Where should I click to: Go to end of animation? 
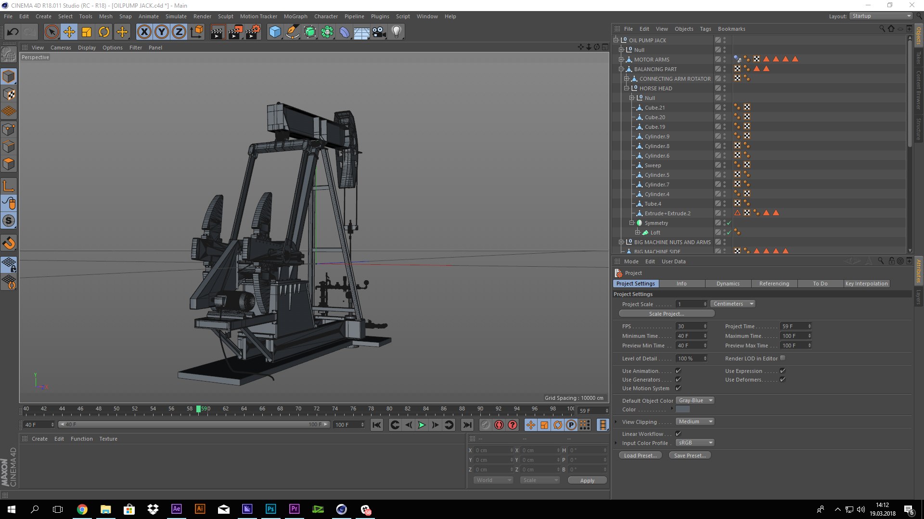[467, 425]
